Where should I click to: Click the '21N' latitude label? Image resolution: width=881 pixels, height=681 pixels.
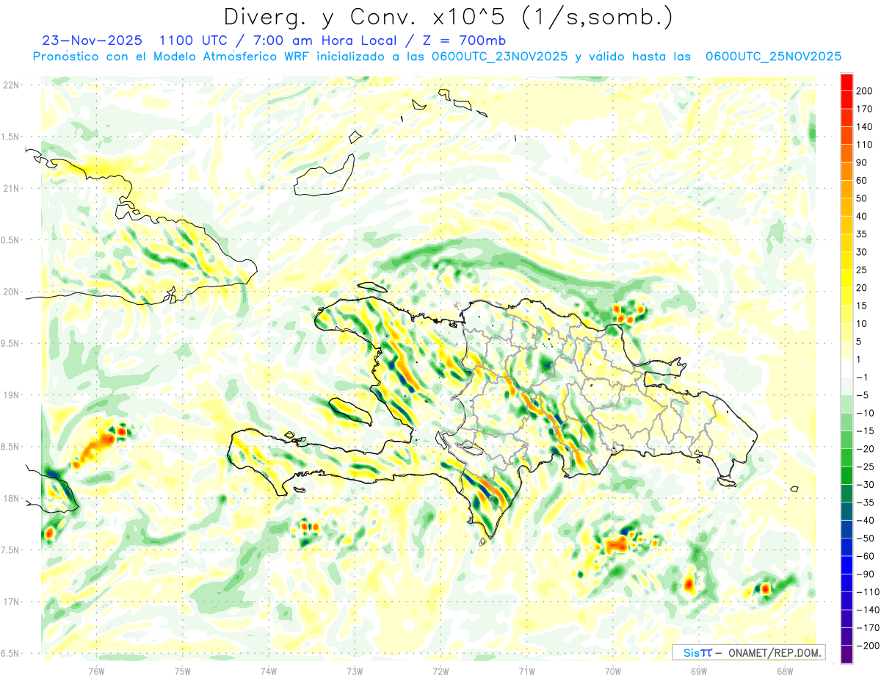pos(11,188)
